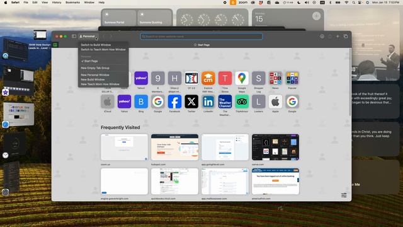
Task: Click the calendar widget plus button
Action: coord(316,16)
